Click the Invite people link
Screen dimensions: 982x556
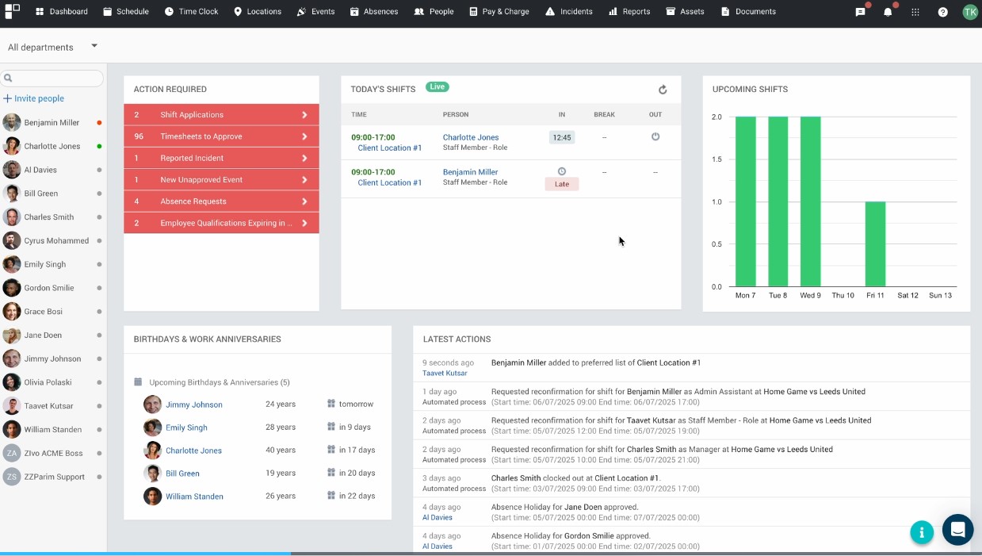[33, 98]
